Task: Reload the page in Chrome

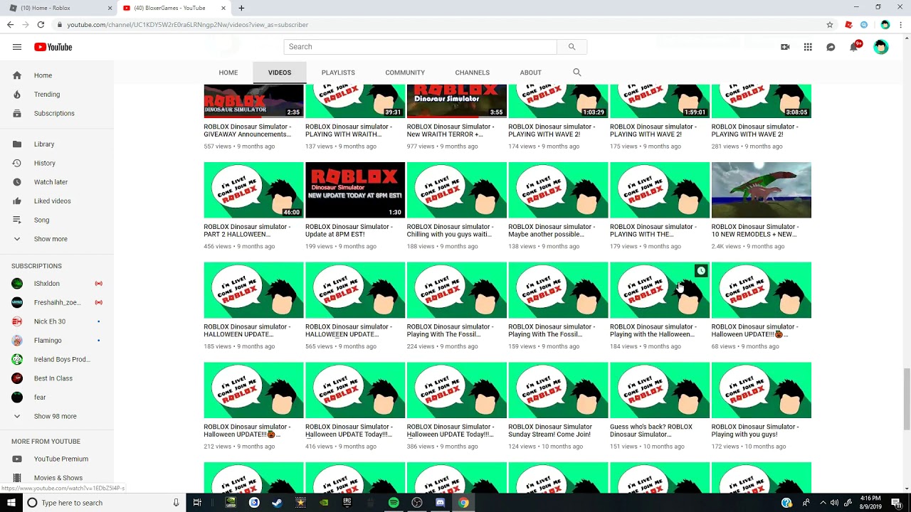Action: (41, 25)
